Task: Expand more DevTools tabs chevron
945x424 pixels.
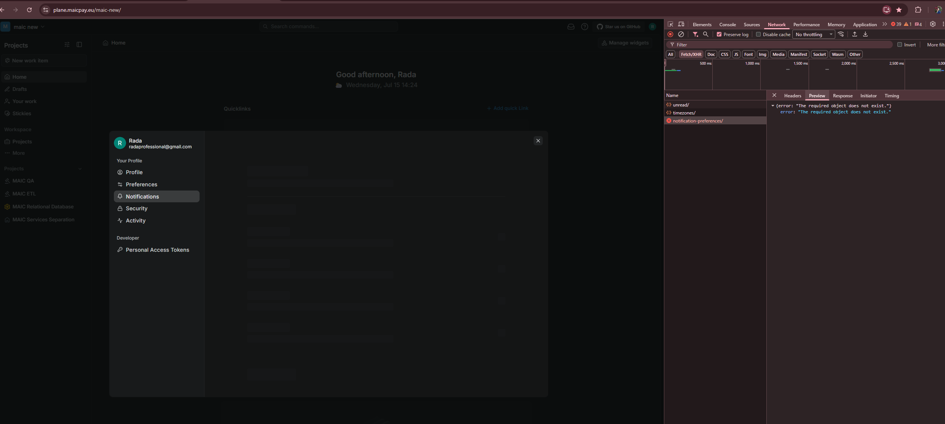Action: tap(884, 24)
